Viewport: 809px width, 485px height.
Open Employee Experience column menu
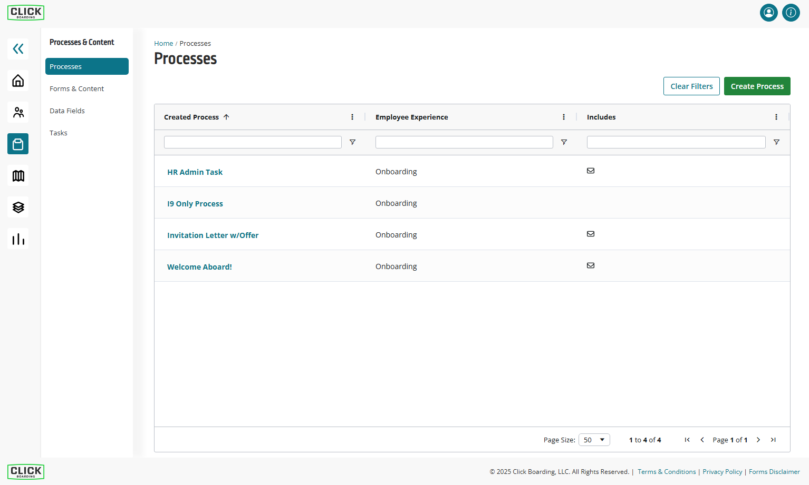coord(564,117)
